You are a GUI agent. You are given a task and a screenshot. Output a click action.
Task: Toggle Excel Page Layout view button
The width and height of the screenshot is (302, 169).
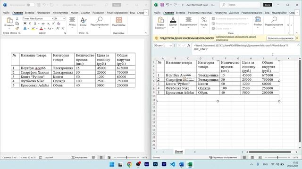252,157
